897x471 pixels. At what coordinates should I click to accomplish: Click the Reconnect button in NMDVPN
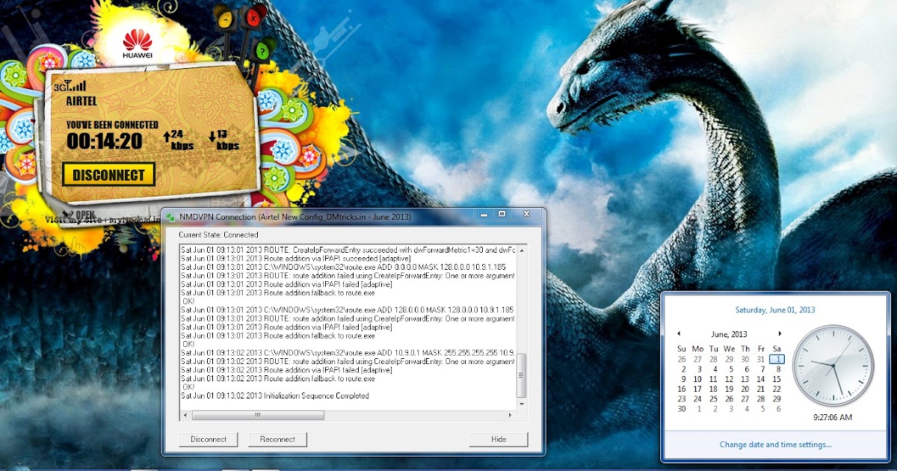[277, 439]
